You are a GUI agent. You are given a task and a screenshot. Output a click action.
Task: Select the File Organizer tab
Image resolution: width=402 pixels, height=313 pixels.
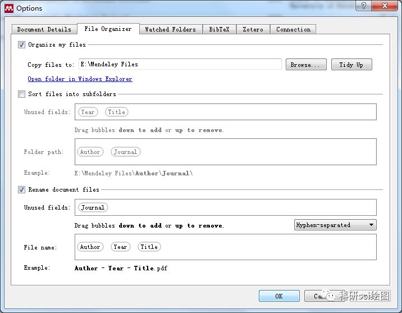(x=108, y=29)
